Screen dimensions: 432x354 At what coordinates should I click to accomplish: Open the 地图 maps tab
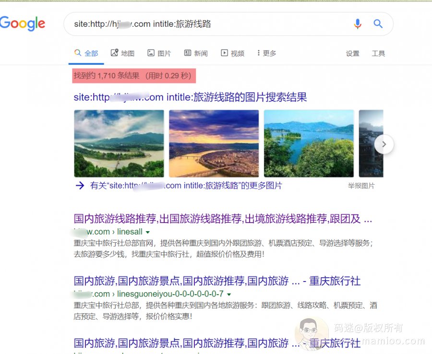click(122, 53)
